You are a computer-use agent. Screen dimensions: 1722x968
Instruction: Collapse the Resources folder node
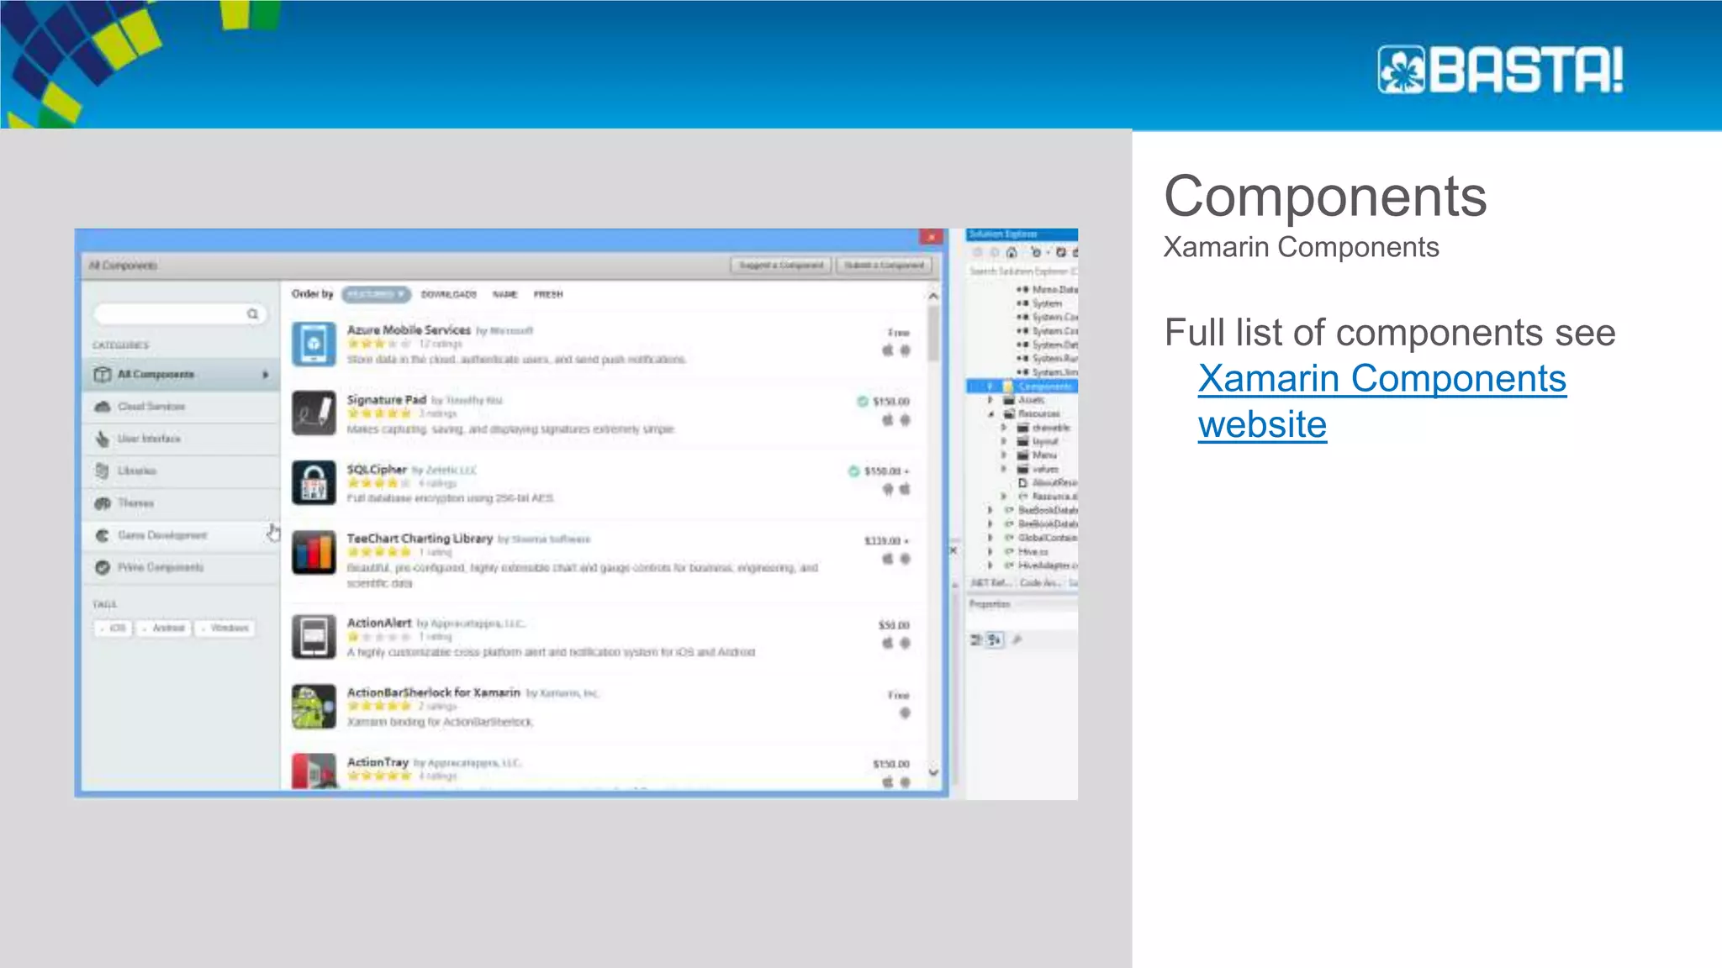pyautogui.click(x=990, y=414)
